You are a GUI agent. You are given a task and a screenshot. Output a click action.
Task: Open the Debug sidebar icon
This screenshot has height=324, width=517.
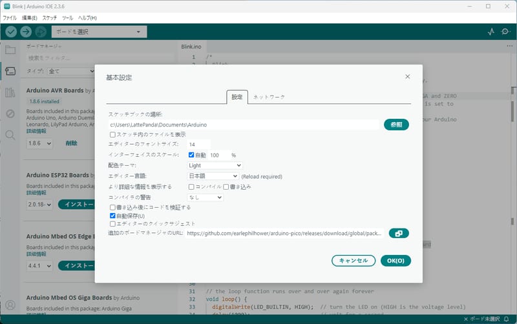[10, 114]
